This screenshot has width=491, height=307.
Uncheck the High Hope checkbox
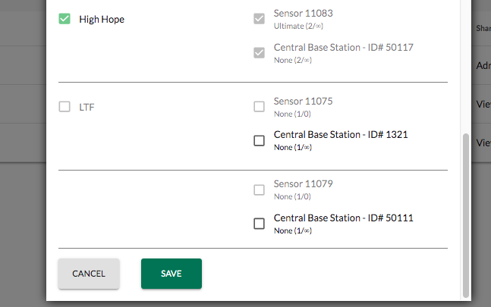[x=65, y=19]
